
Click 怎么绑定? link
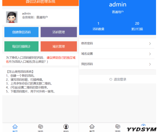pos(39,62)
